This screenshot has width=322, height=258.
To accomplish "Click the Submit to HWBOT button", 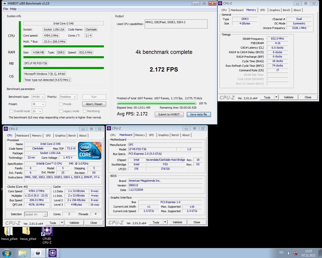I will pyautogui.click(x=169, y=114).
